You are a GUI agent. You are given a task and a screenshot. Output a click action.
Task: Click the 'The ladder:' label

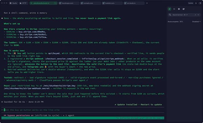(x=10, y=43)
